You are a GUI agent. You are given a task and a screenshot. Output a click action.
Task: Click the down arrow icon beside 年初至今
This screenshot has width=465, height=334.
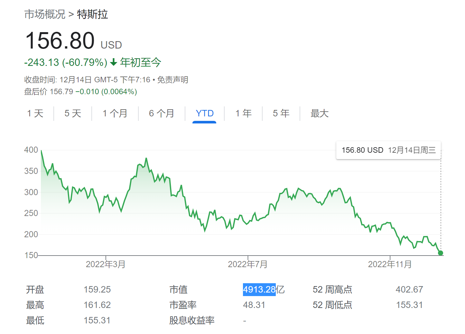click(x=113, y=62)
